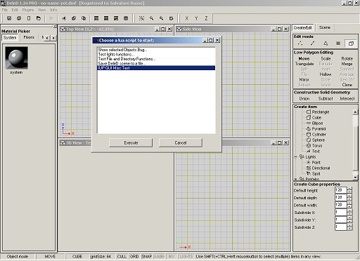The width and height of the screenshot is (360, 261).
Task: Click the Pyramid icon in Create item
Action: pos(309,129)
